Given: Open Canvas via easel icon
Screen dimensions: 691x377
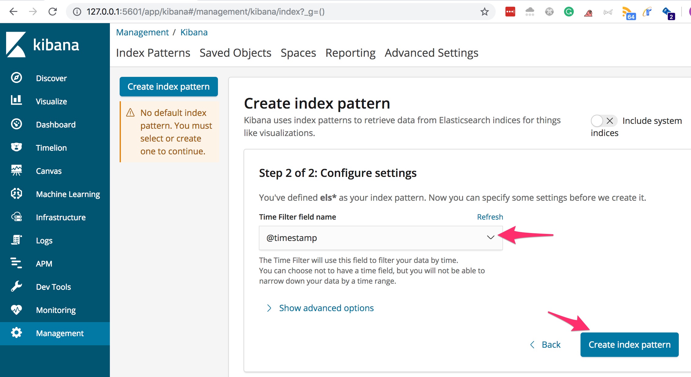Looking at the screenshot, I should [x=16, y=171].
